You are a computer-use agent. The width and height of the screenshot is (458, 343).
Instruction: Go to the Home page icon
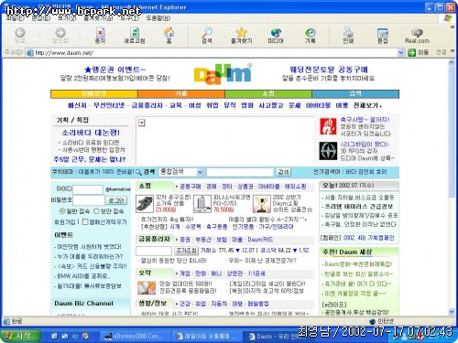(169, 32)
